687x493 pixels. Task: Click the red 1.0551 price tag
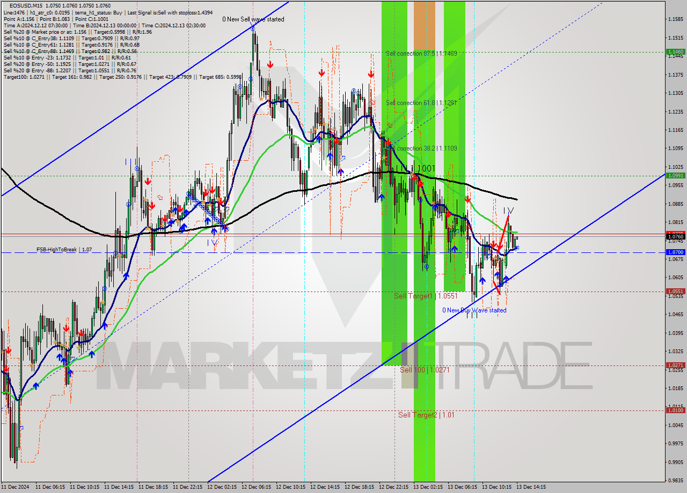pos(675,292)
